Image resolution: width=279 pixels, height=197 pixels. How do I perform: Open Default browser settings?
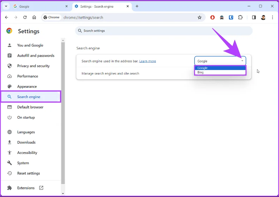point(30,107)
